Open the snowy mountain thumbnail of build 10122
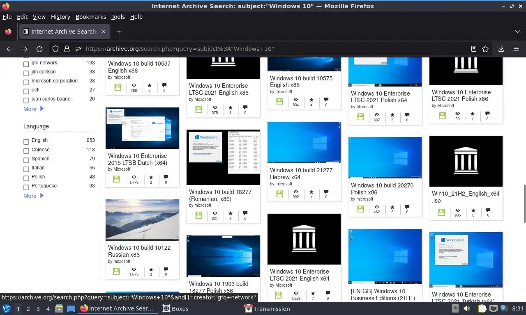The image size is (526, 315). [142, 220]
